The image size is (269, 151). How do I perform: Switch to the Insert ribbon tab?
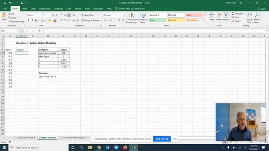pyautogui.click(x=24, y=8)
